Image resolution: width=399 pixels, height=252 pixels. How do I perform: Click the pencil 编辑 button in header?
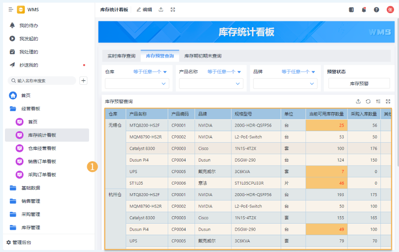(144, 9)
